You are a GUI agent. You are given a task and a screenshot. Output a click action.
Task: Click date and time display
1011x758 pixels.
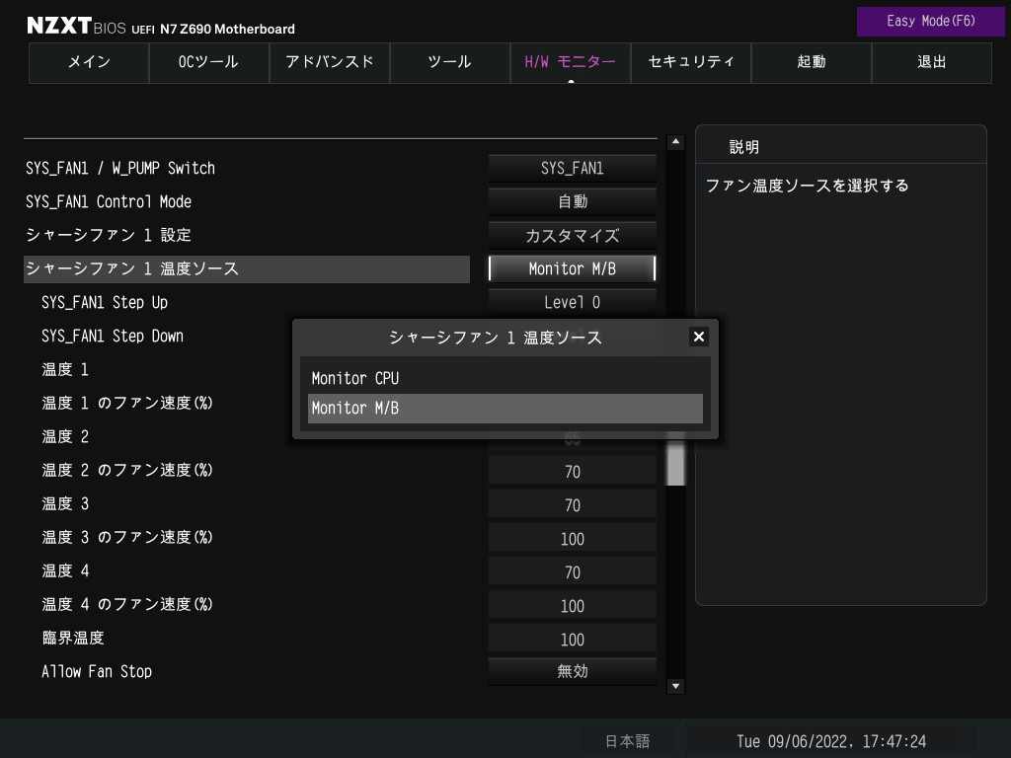click(831, 741)
